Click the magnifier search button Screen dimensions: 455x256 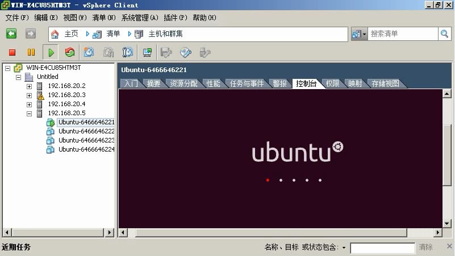click(x=444, y=34)
